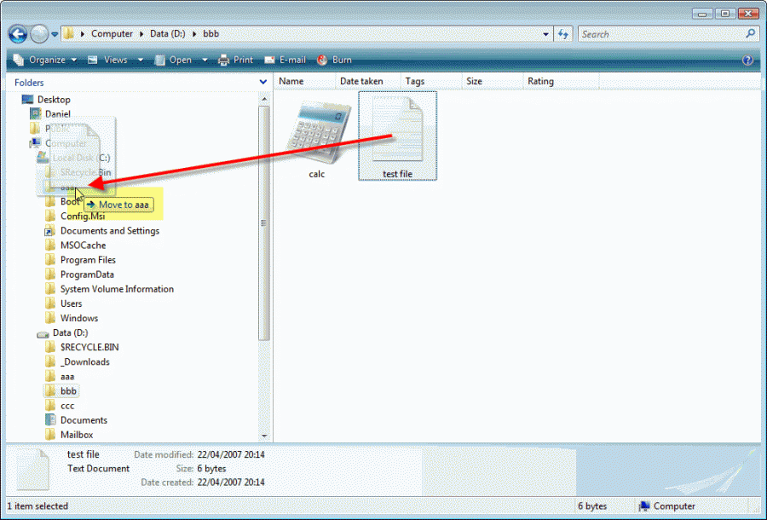Screen dimensions: 767x520
Task: Expand the Views dropdown arrow
Action: [141, 60]
